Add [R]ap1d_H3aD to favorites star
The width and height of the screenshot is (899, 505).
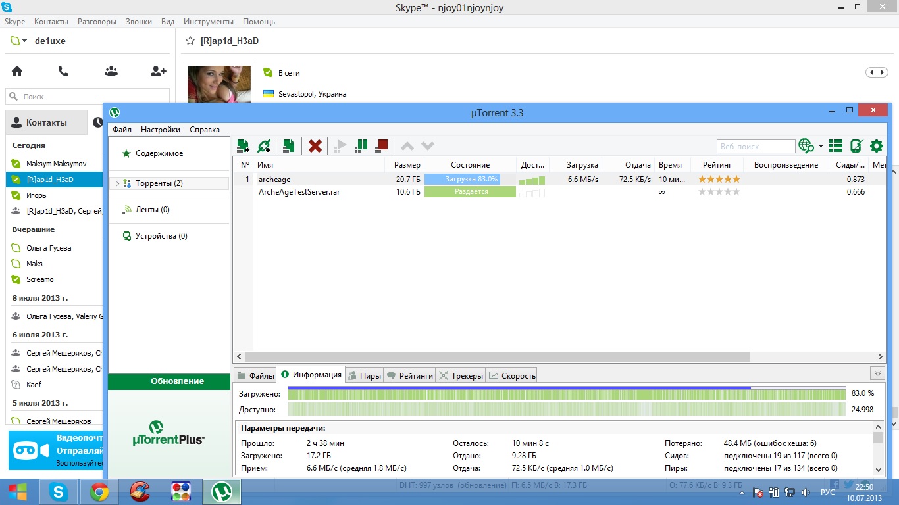[x=190, y=41]
